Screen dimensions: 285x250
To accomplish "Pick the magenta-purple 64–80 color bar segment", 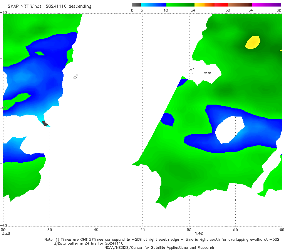I will pos(267,5).
